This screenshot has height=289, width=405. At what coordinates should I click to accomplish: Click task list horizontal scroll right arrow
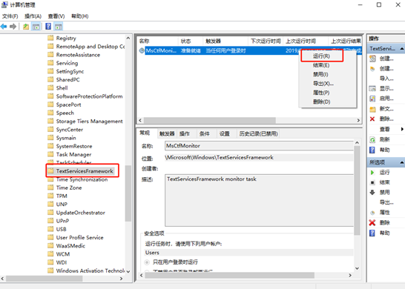pyautogui.click(x=358, y=120)
